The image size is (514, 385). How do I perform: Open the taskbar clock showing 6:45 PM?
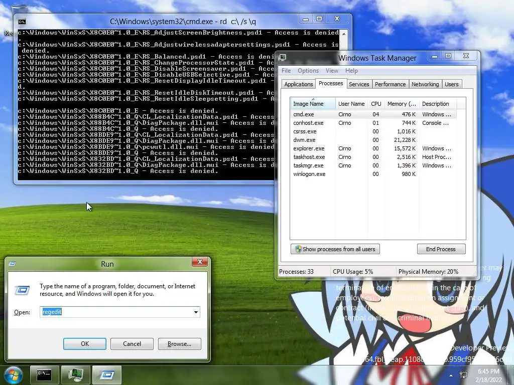tap(488, 375)
